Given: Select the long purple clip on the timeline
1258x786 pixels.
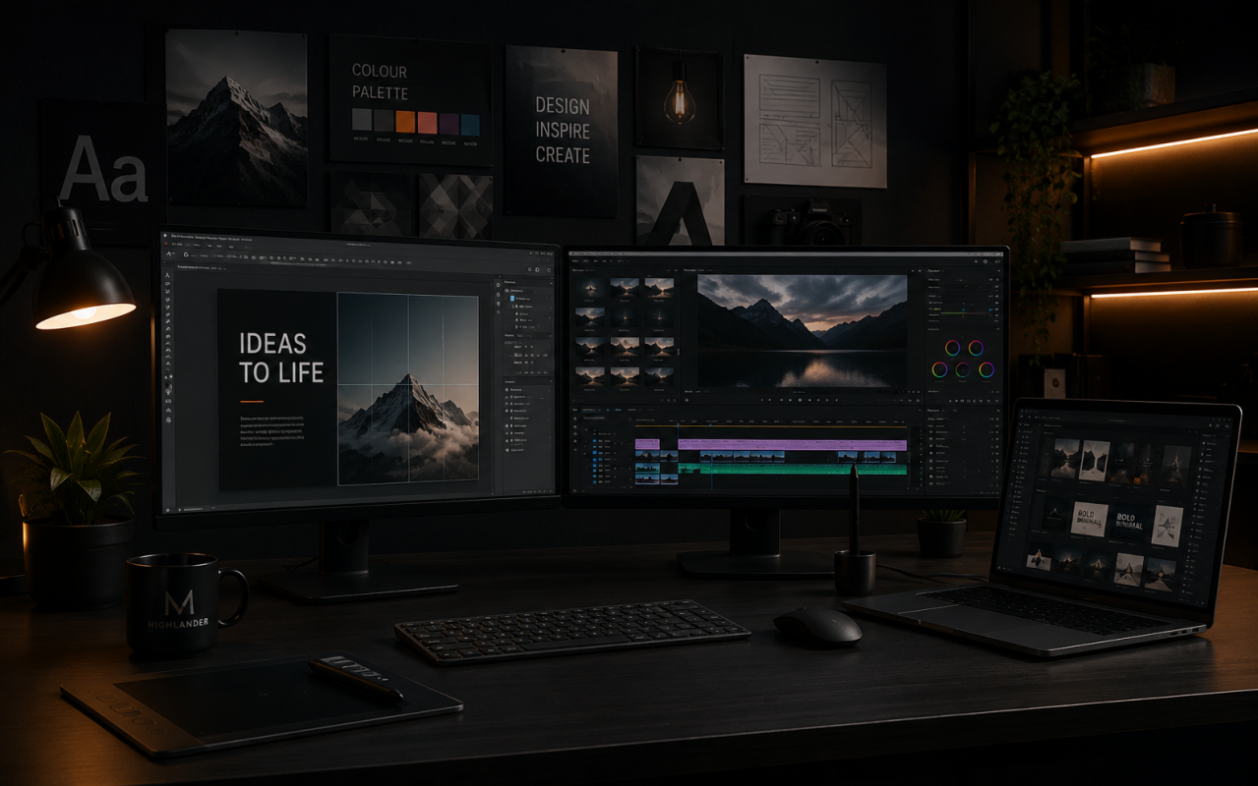Looking at the screenshot, I should tap(792, 445).
